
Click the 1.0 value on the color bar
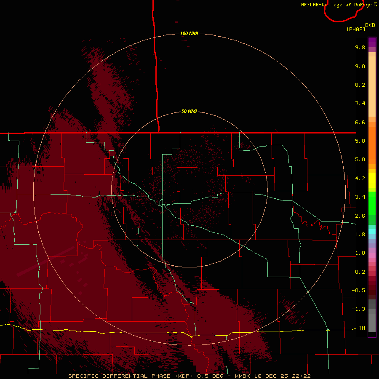[360, 253]
